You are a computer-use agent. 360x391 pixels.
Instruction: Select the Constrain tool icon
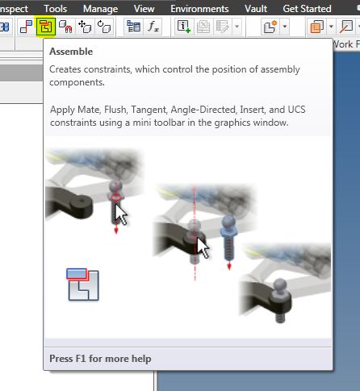[x=26, y=27]
